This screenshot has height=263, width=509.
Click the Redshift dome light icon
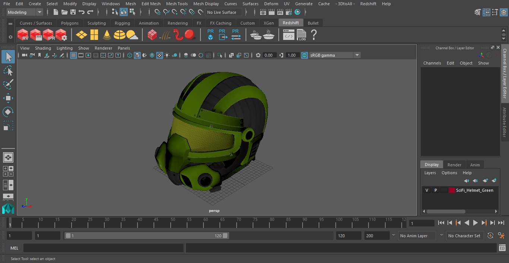pyautogui.click(x=119, y=35)
